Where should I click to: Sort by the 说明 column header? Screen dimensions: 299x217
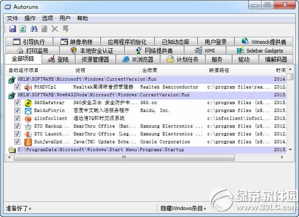[106, 70]
